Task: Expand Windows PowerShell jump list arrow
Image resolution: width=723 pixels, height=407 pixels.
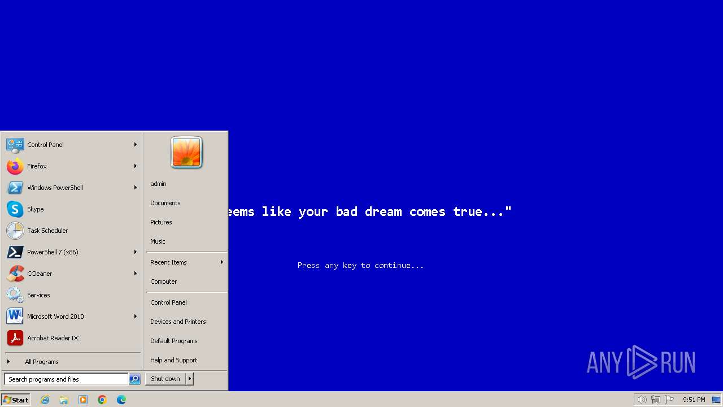Action: 136,188
